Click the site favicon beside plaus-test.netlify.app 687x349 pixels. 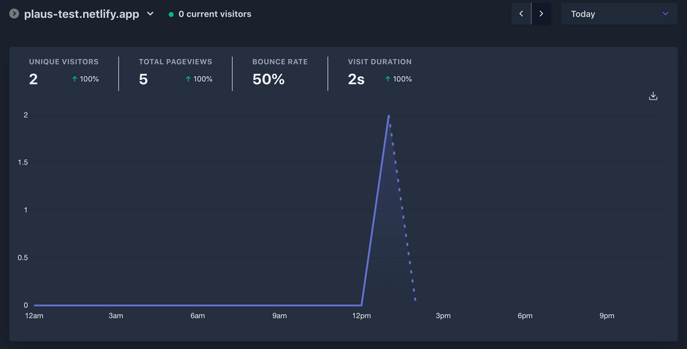coord(14,13)
